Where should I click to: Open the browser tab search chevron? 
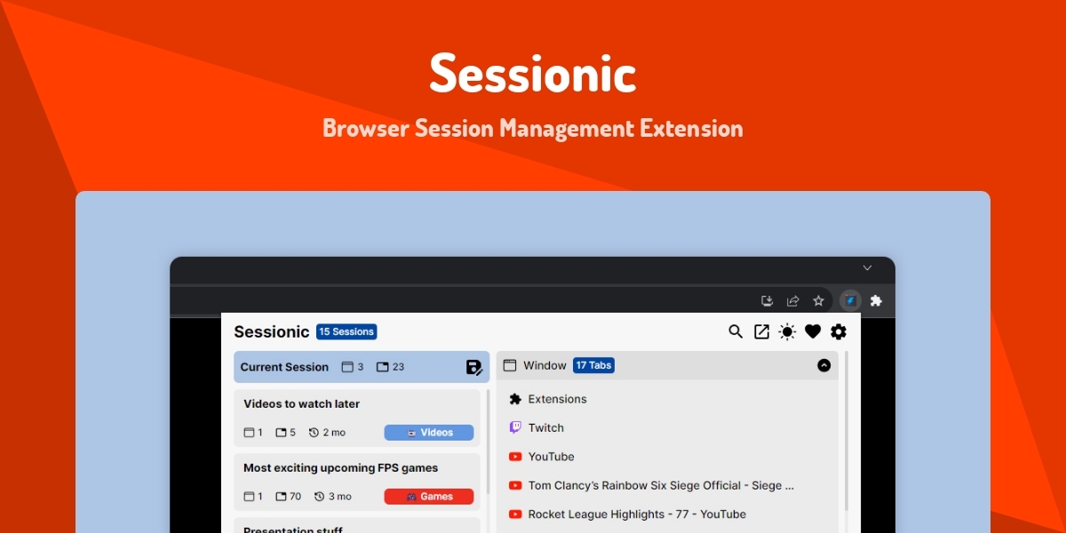coord(868,267)
